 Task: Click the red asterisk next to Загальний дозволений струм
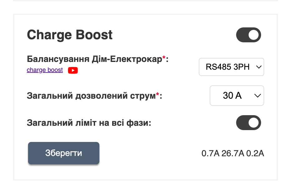click(x=157, y=93)
